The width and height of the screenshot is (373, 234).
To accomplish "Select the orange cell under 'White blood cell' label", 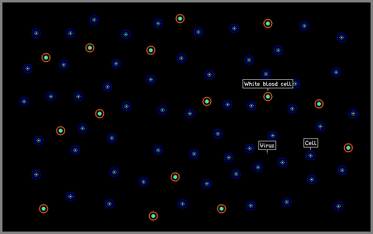I will pyautogui.click(x=268, y=96).
